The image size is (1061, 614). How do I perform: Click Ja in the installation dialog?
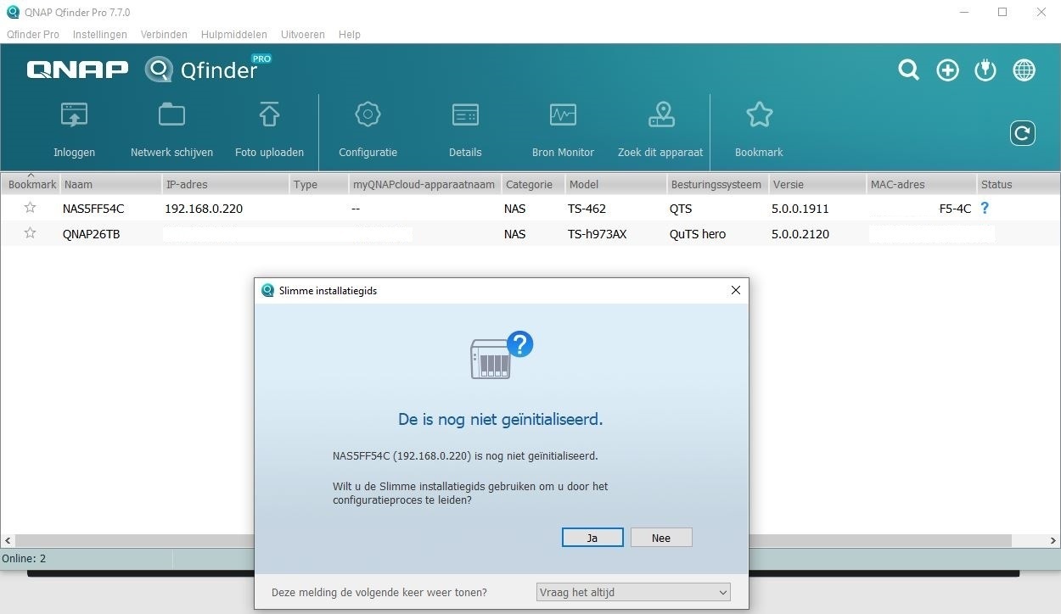click(x=592, y=538)
